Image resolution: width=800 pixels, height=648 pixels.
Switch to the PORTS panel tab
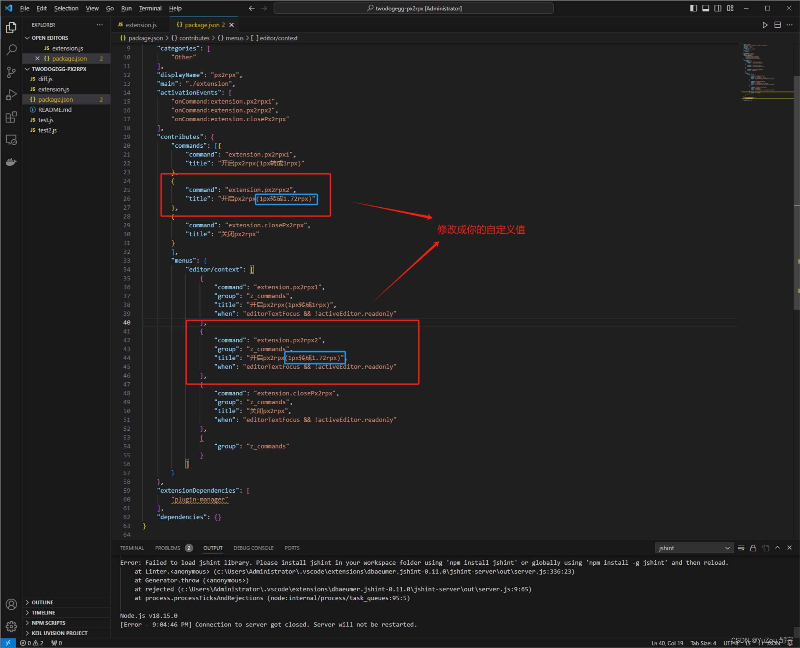[x=292, y=548]
